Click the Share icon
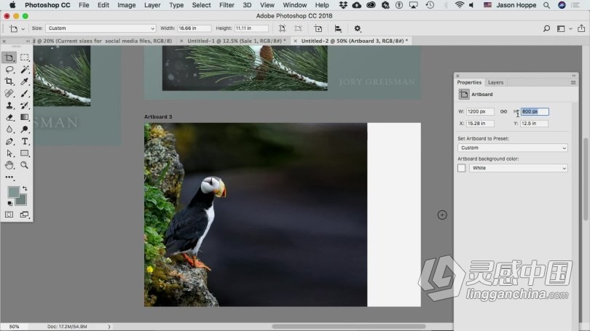The height and width of the screenshot is (331, 590). click(581, 28)
